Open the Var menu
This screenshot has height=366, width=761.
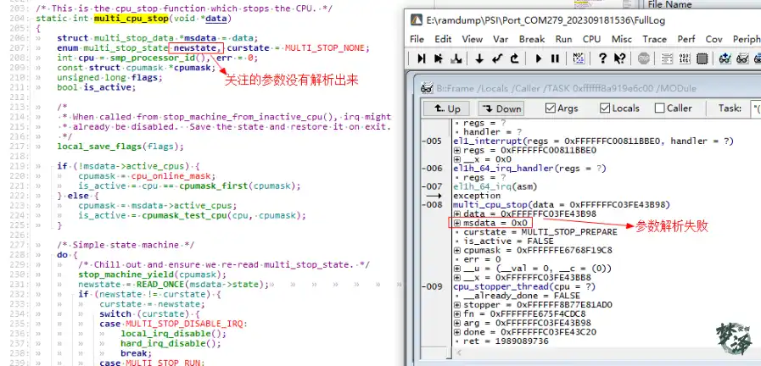(501, 39)
